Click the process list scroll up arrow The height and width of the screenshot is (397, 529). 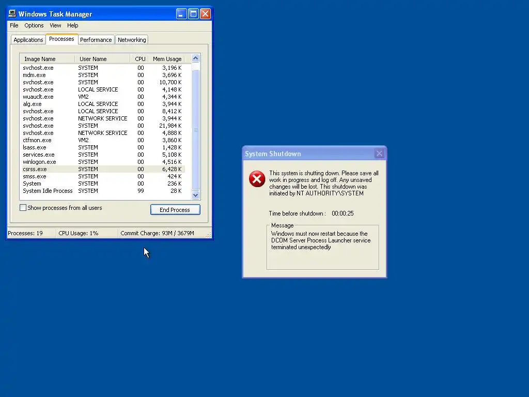point(195,58)
